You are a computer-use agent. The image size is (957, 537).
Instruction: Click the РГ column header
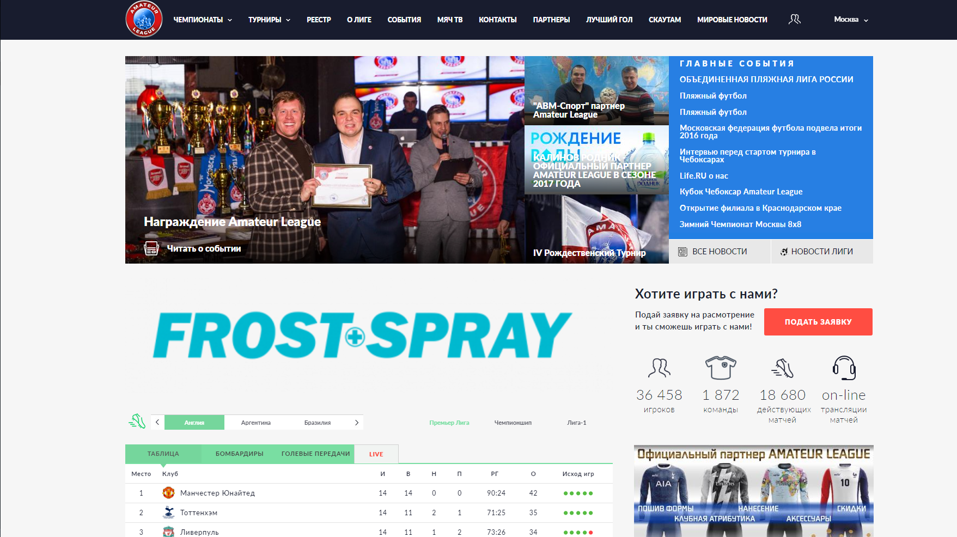tap(495, 474)
